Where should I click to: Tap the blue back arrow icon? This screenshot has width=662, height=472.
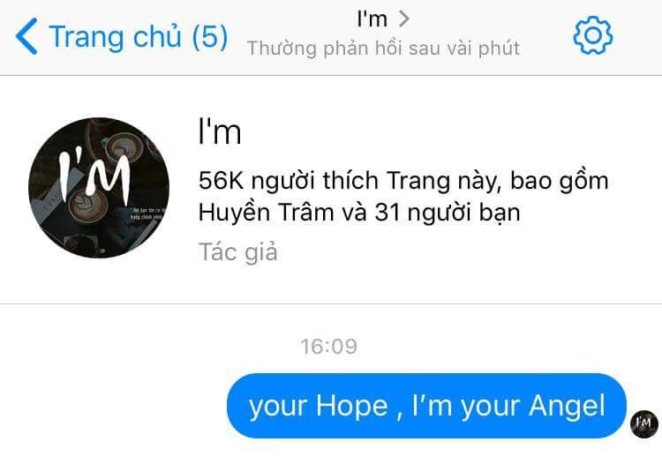[26, 36]
